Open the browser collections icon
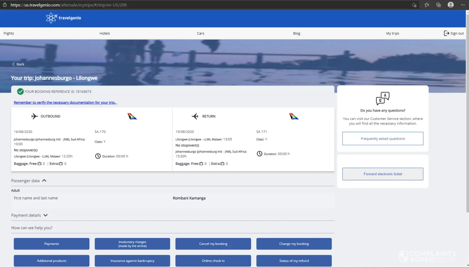The image size is (469, 268). tap(439, 5)
